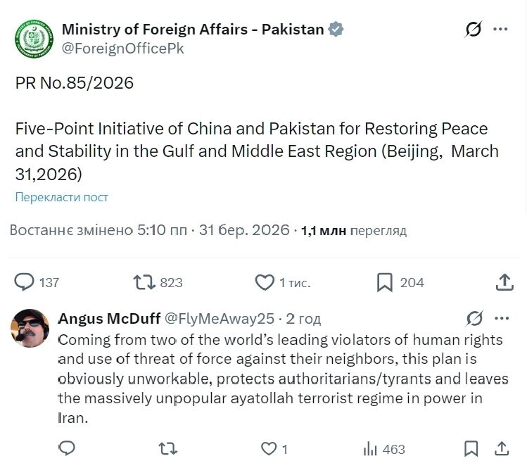
Task: Open Angus McDuff's profile avatar
Action: pos(31,328)
